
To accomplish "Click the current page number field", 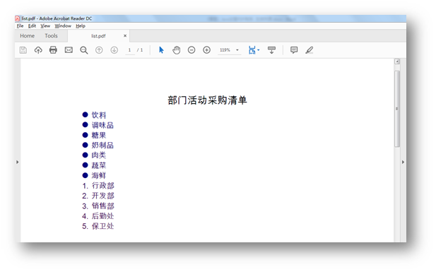I will point(129,50).
